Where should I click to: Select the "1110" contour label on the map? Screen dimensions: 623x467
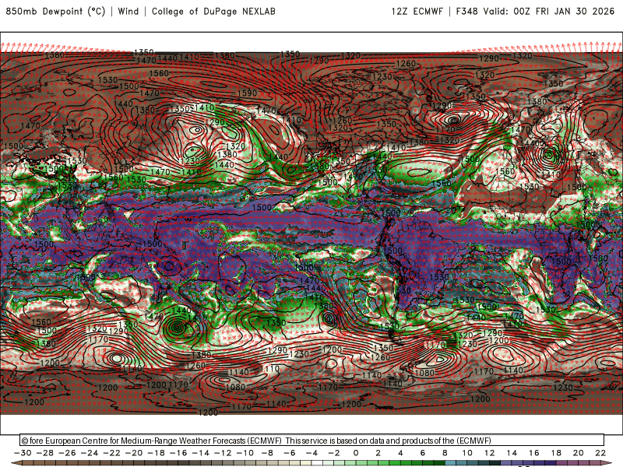point(270,369)
